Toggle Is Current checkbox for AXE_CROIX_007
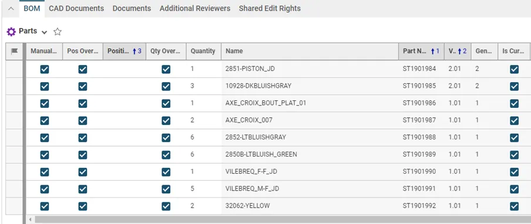The width and height of the screenshot is (531, 224). pos(514,121)
